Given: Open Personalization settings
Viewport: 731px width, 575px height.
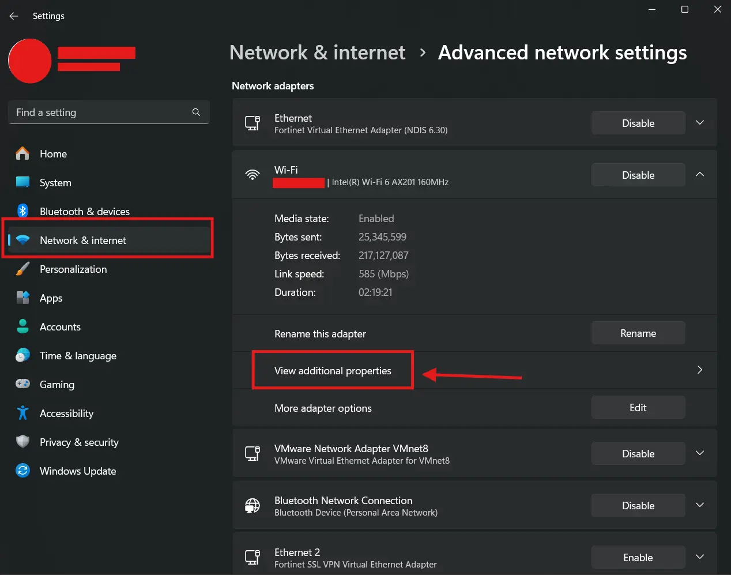Looking at the screenshot, I should (110, 269).
